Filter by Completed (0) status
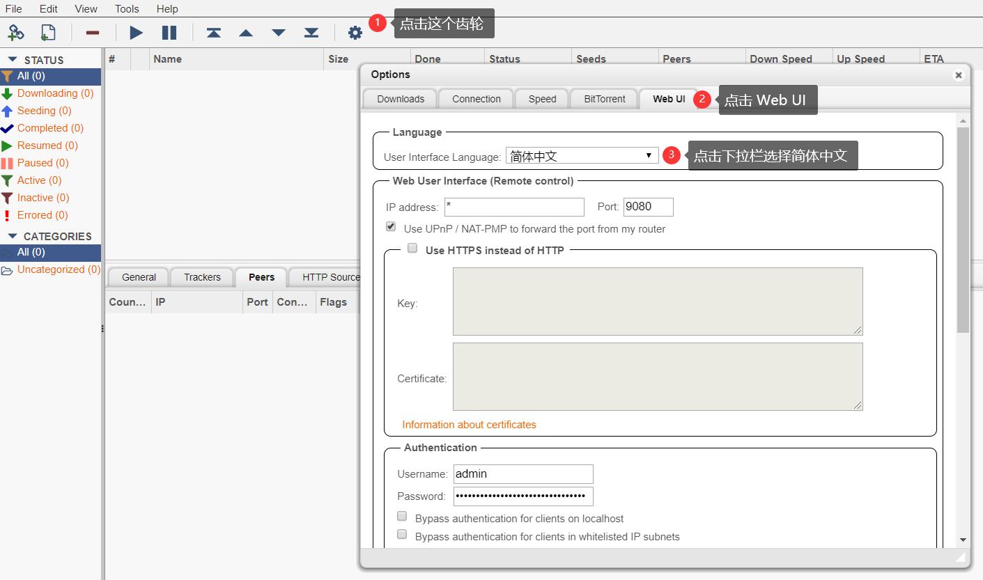The image size is (983, 580). pos(50,128)
